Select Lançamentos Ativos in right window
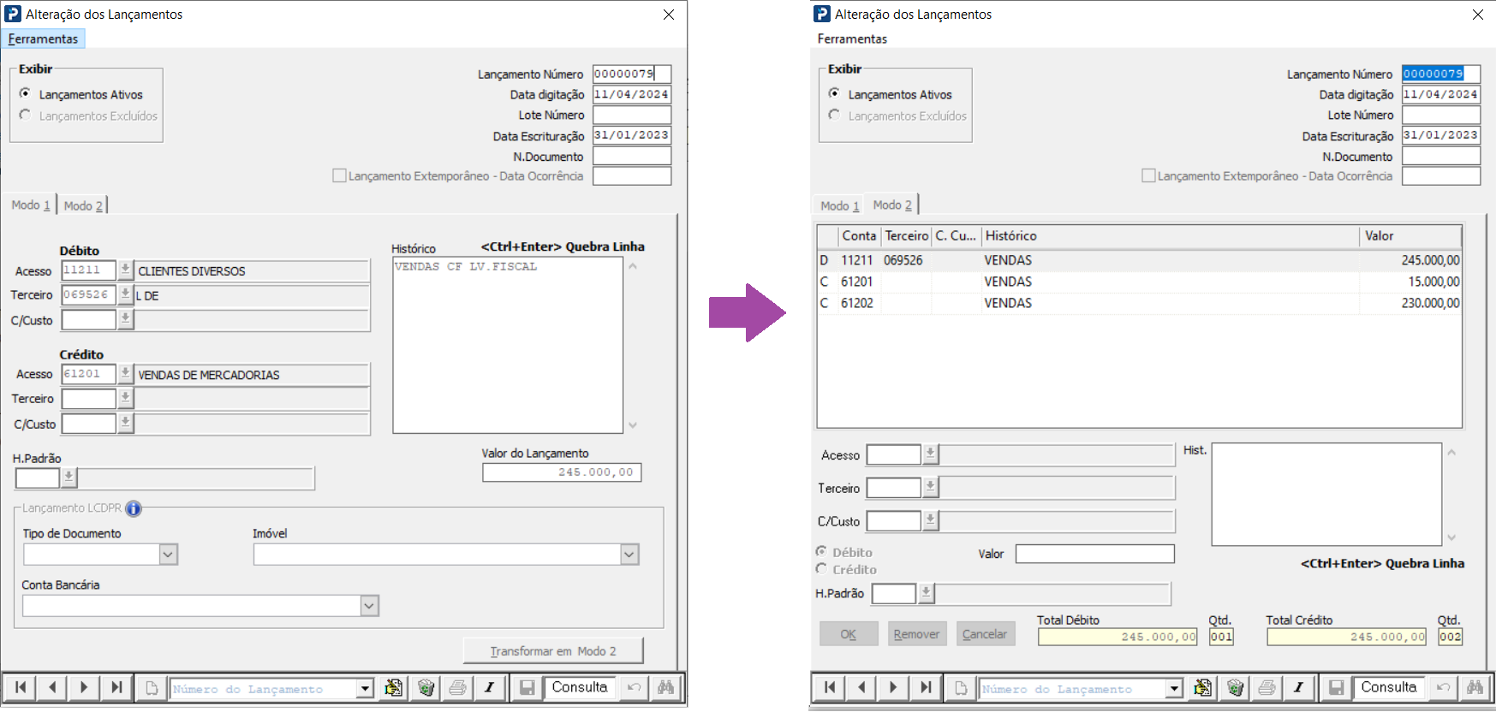Image resolution: width=1502 pixels, height=712 pixels. tap(835, 93)
